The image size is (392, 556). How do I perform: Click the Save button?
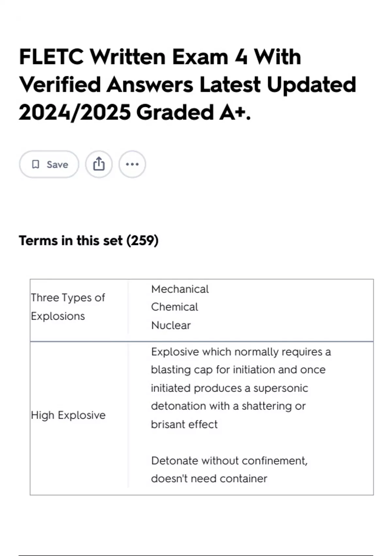tap(49, 164)
